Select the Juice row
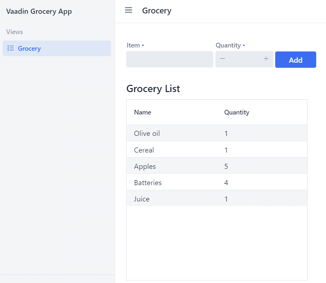This screenshot has height=283, width=326. coord(142,199)
